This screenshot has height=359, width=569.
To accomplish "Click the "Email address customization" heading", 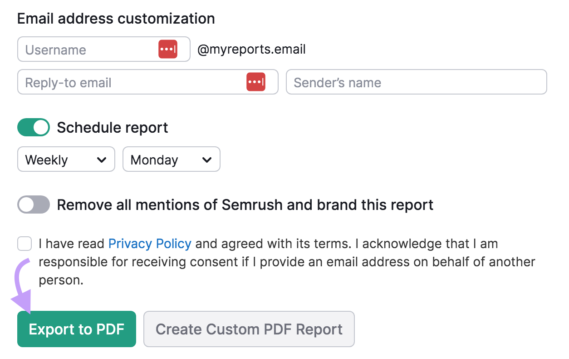I will [x=116, y=18].
